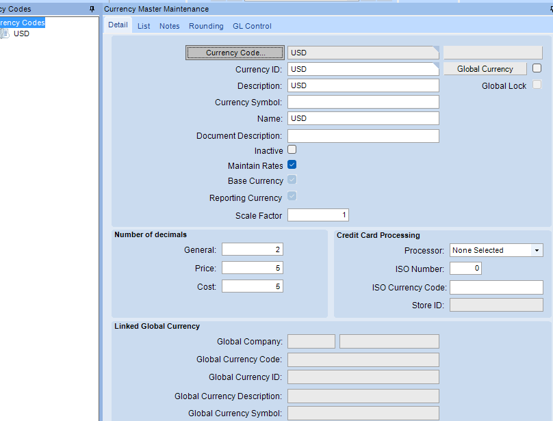This screenshot has height=421, width=553.
Task: Click the Global Currency Description field
Action: pos(363,396)
